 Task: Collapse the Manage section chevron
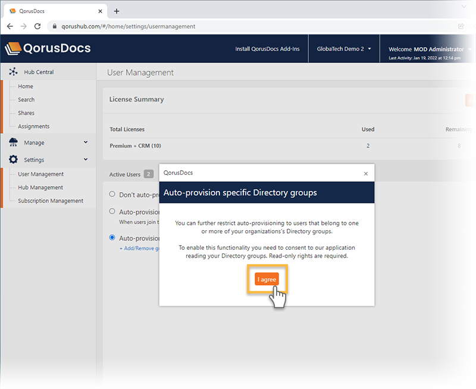pyautogui.click(x=86, y=143)
